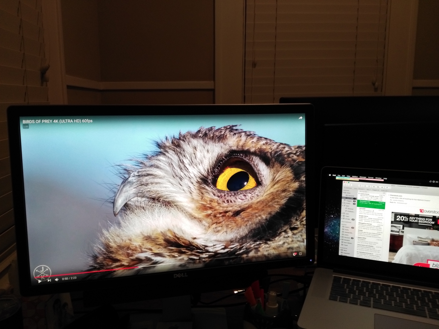Click the Get Mail envelope toolbar icon
The image size is (439, 329).
click(345, 185)
